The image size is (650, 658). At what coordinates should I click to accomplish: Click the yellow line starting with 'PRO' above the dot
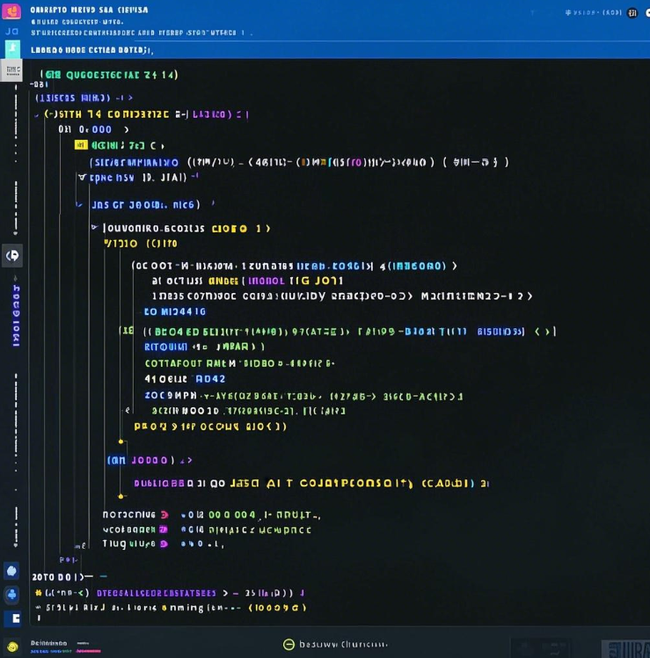pyautogui.click(x=210, y=427)
